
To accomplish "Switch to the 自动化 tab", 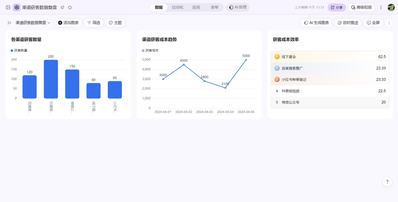I will (178, 7).
